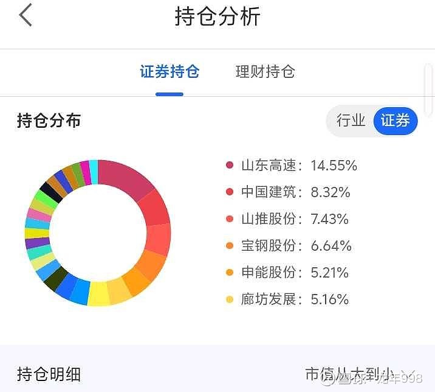Toggle distribution view to 行业
This screenshot has height=392, width=435.
point(351,121)
